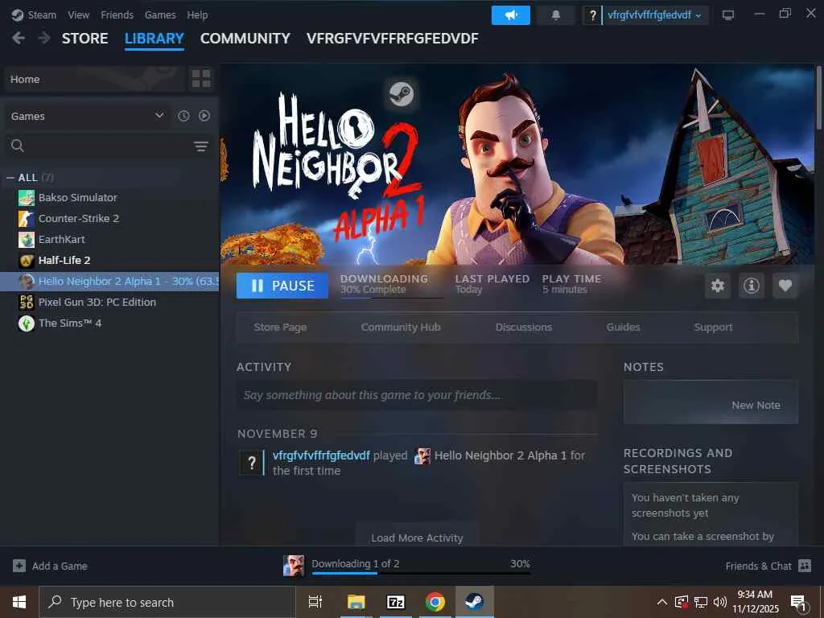Click the Pixel Gun 3D game icon
824x618 pixels.
pos(27,303)
